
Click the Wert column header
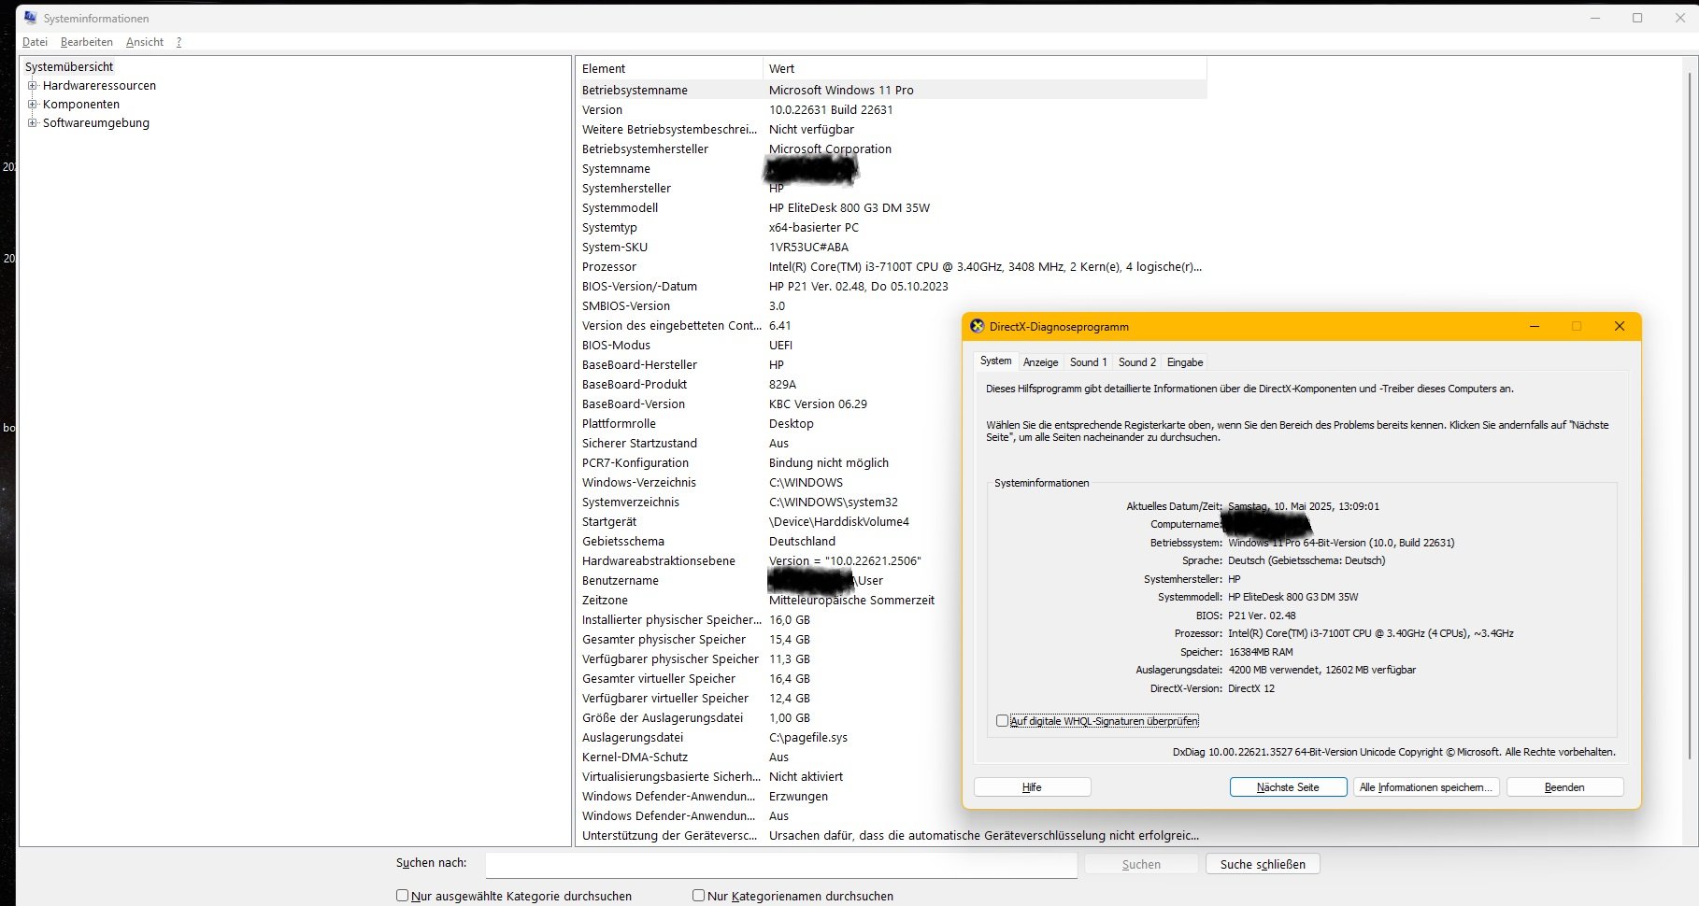click(985, 68)
